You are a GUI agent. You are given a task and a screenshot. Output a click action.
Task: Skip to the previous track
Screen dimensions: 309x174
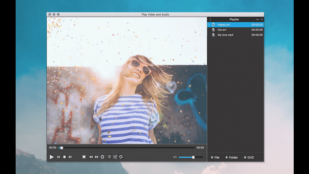pyautogui.click(x=59, y=157)
